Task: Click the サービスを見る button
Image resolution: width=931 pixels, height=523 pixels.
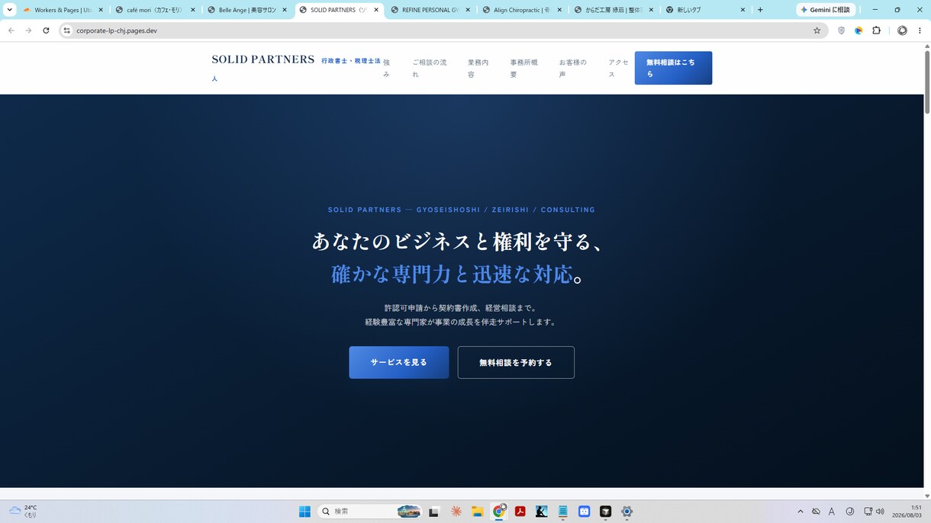Action: (399, 362)
